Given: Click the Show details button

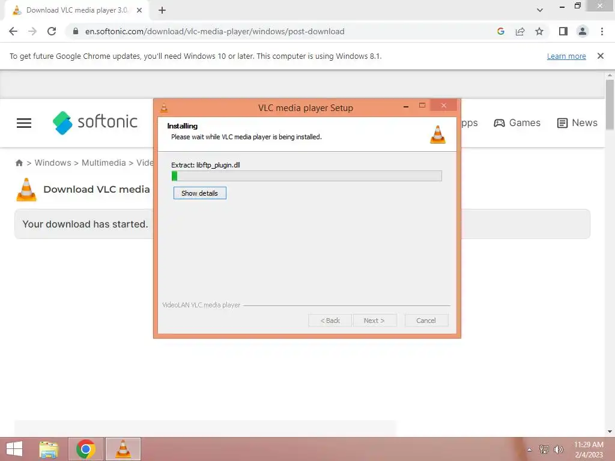Looking at the screenshot, I should pyautogui.click(x=199, y=193).
